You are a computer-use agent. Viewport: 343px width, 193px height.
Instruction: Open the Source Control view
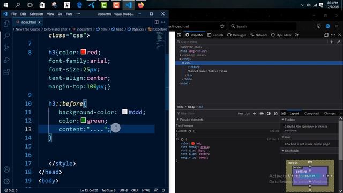click(6, 48)
